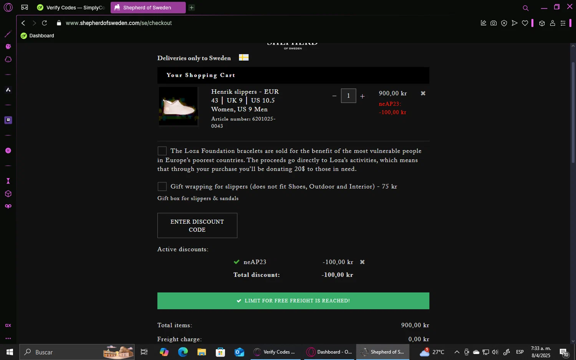Viewport: 576px width, 360px height.
Task: Open Outlook from taskbar
Action: click(x=239, y=352)
